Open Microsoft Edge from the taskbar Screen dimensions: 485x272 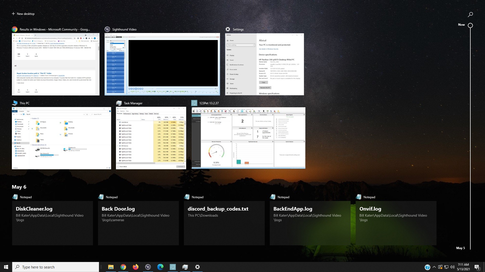point(160,267)
